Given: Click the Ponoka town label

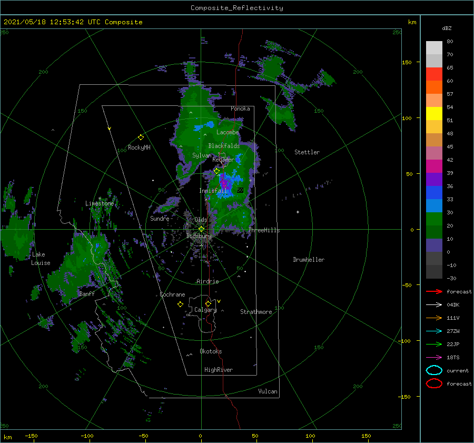Looking at the screenshot, I should (x=240, y=109).
